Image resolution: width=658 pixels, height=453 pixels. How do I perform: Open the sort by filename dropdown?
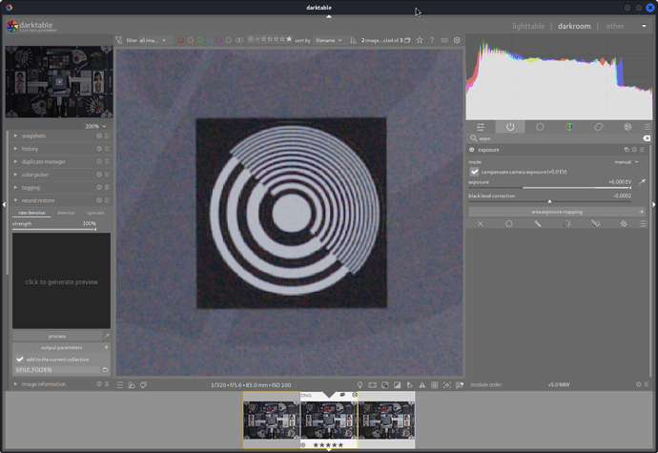pos(329,40)
